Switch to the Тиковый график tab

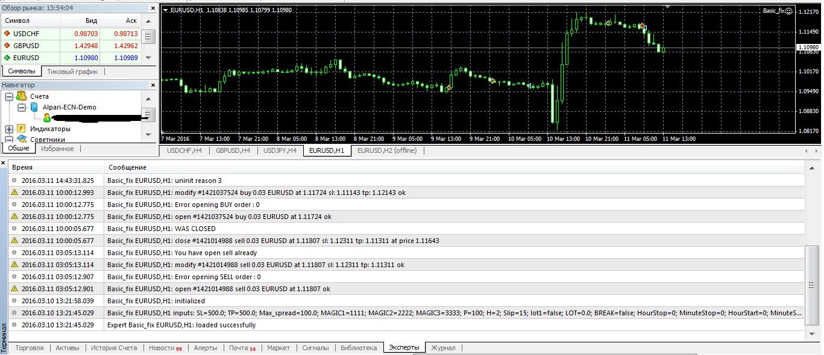click(x=72, y=72)
